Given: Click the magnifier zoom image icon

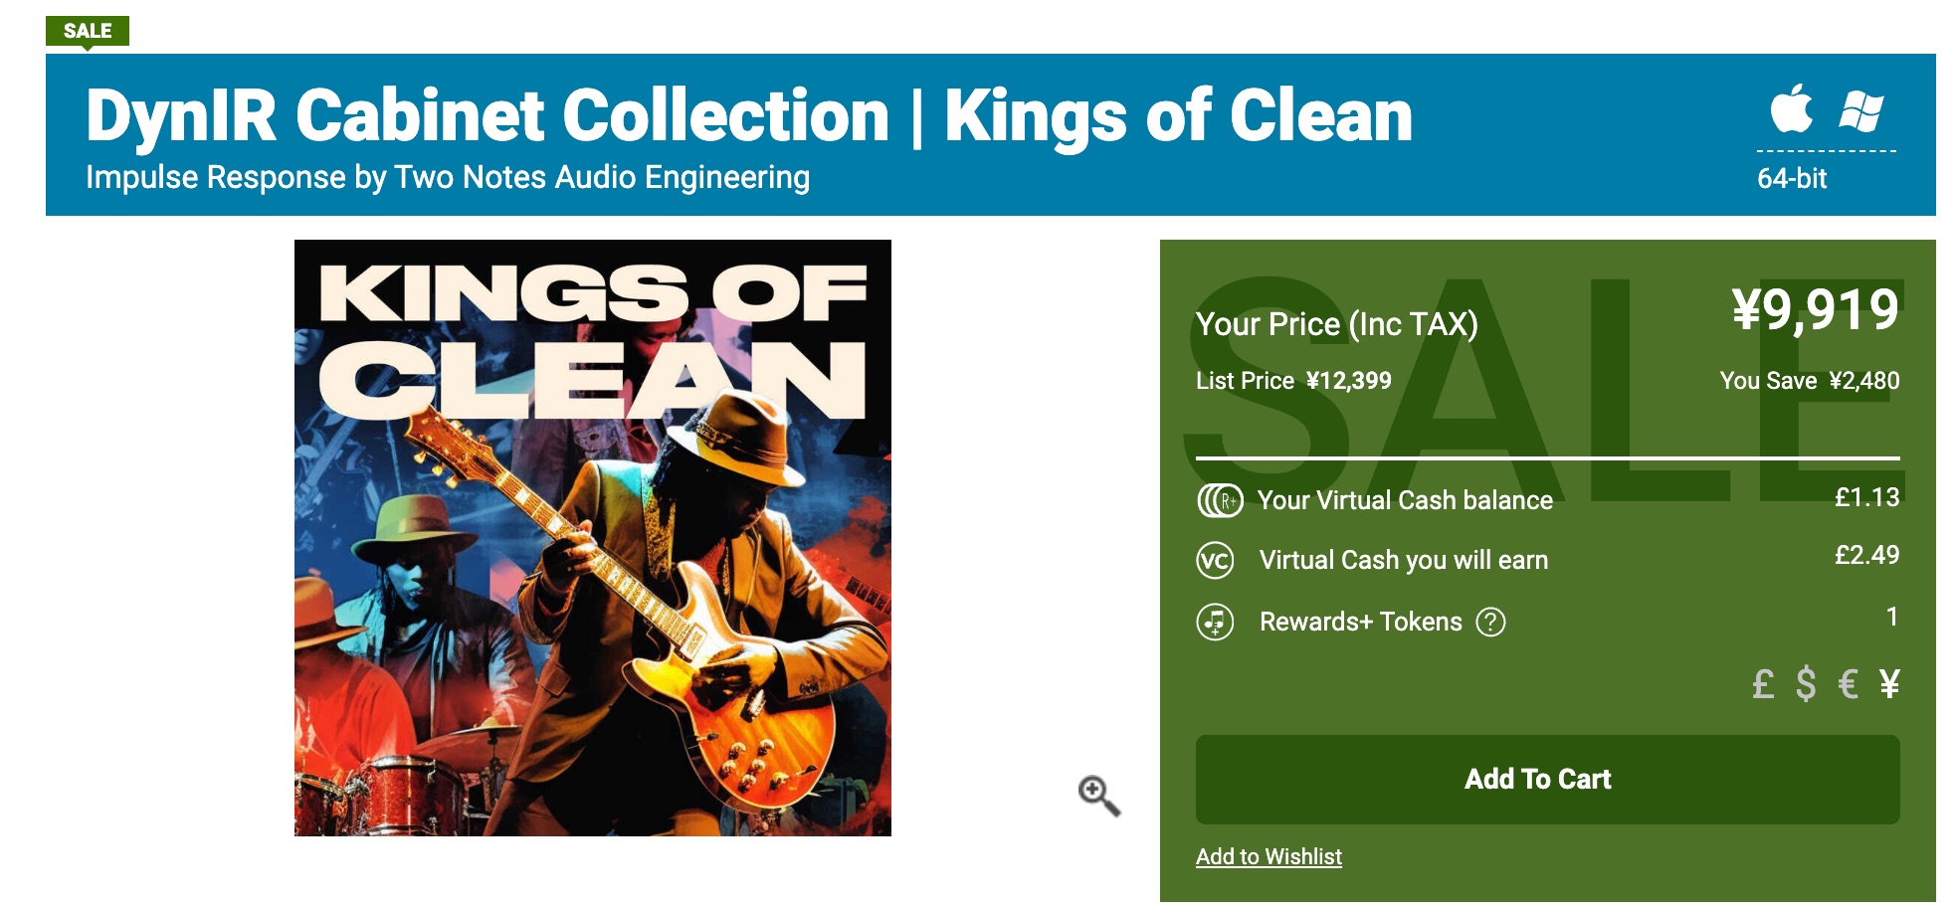Looking at the screenshot, I should (1098, 796).
